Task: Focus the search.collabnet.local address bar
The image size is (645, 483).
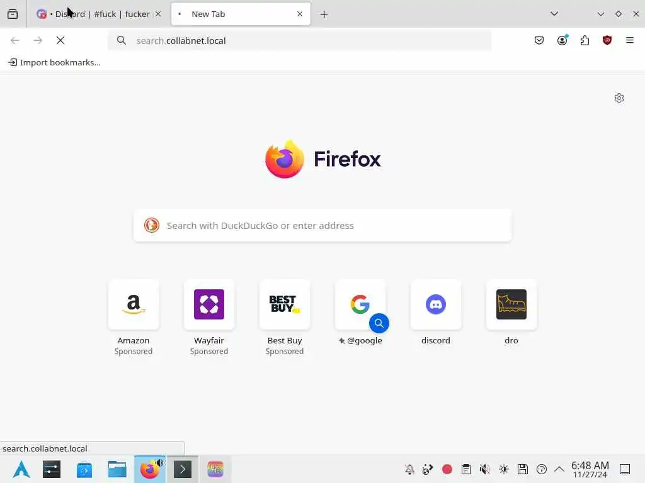Action: 299,40
